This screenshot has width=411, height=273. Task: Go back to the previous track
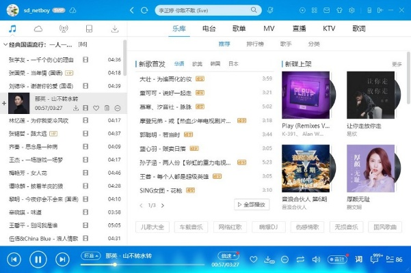pyautogui.click(x=14, y=259)
